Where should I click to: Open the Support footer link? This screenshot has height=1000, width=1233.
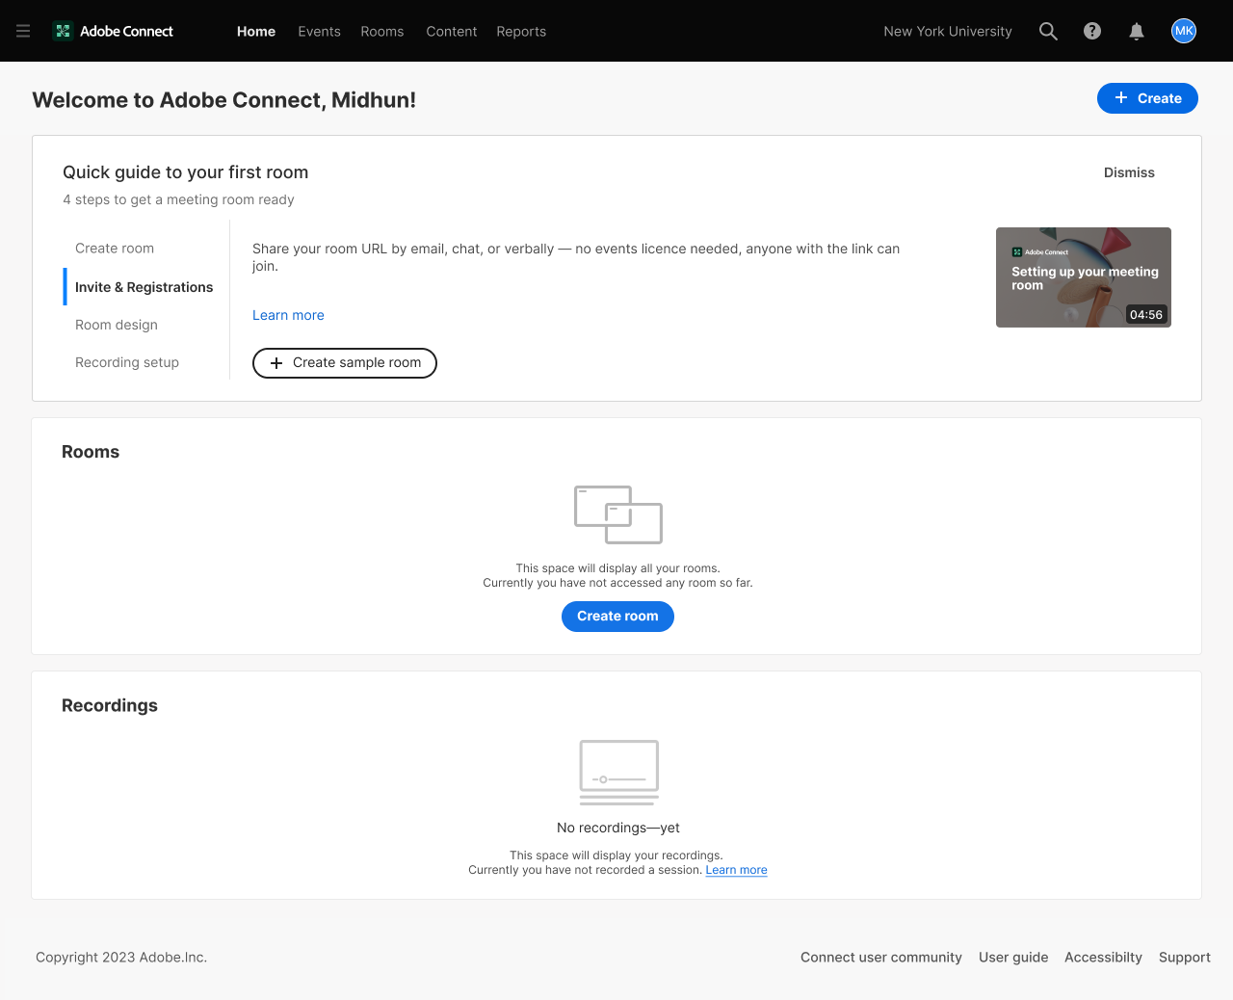coord(1185,957)
